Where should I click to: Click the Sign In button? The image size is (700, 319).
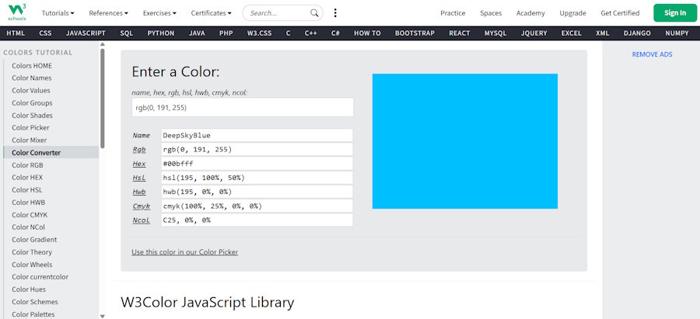[675, 13]
